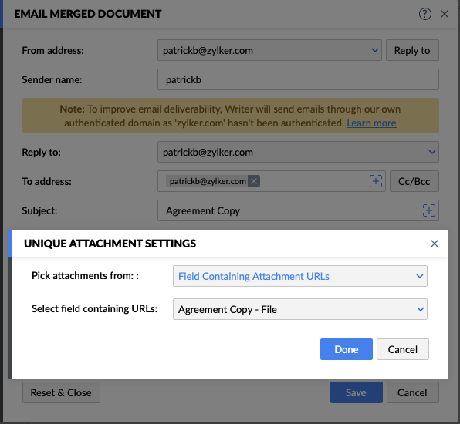Image resolution: width=460 pixels, height=424 pixels.
Task: Open Pick attachments from dropdown
Action: click(x=299, y=276)
